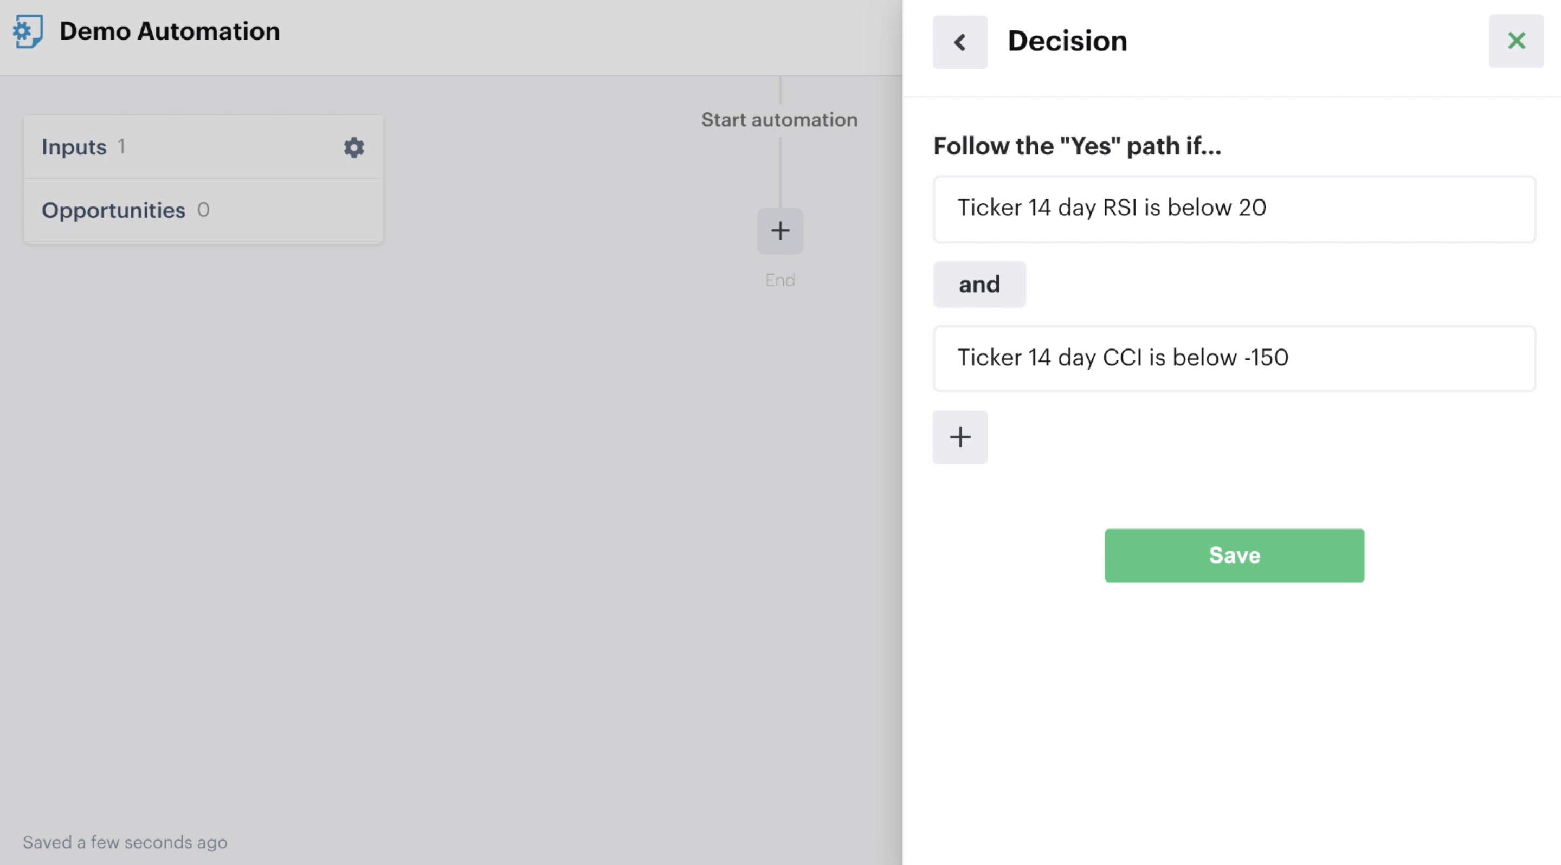This screenshot has width=1561, height=865.
Task: Click the Inputs count badge
Action: 122,146
